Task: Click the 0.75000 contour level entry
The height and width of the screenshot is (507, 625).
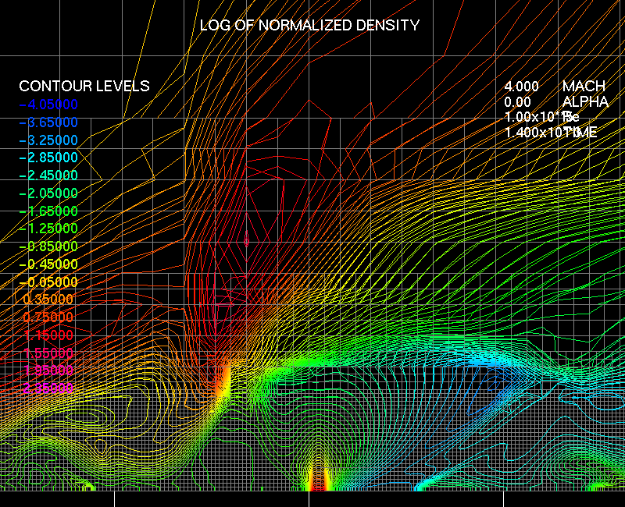Action: (48, 317)
